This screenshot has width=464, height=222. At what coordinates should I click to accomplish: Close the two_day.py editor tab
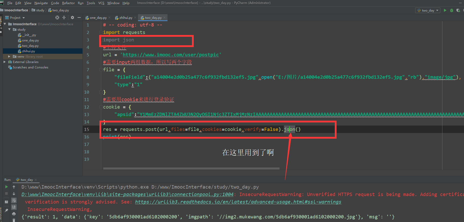point(164,17)
